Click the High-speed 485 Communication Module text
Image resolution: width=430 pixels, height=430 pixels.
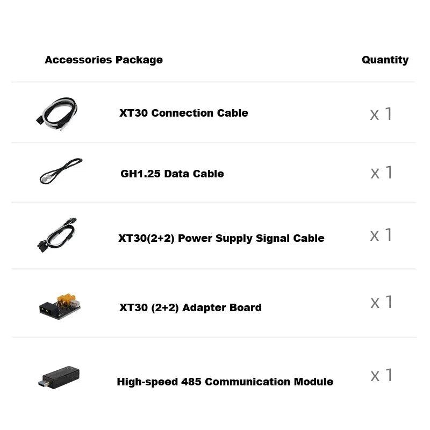[225, 382]
